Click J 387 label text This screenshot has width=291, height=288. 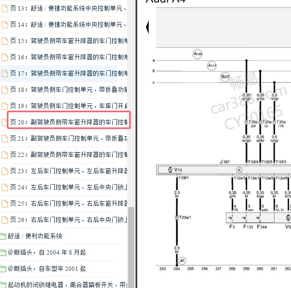[x=225, y=162]
